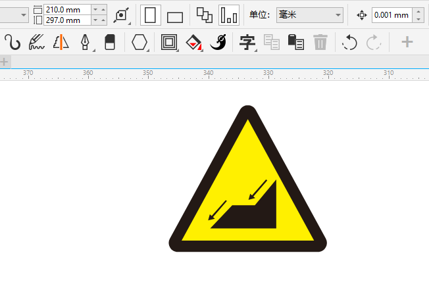Image resolution: width=429 pixels, height=305 pixels.
Task: Select the Artistic Media brush tool
Action: click(36, 42)
